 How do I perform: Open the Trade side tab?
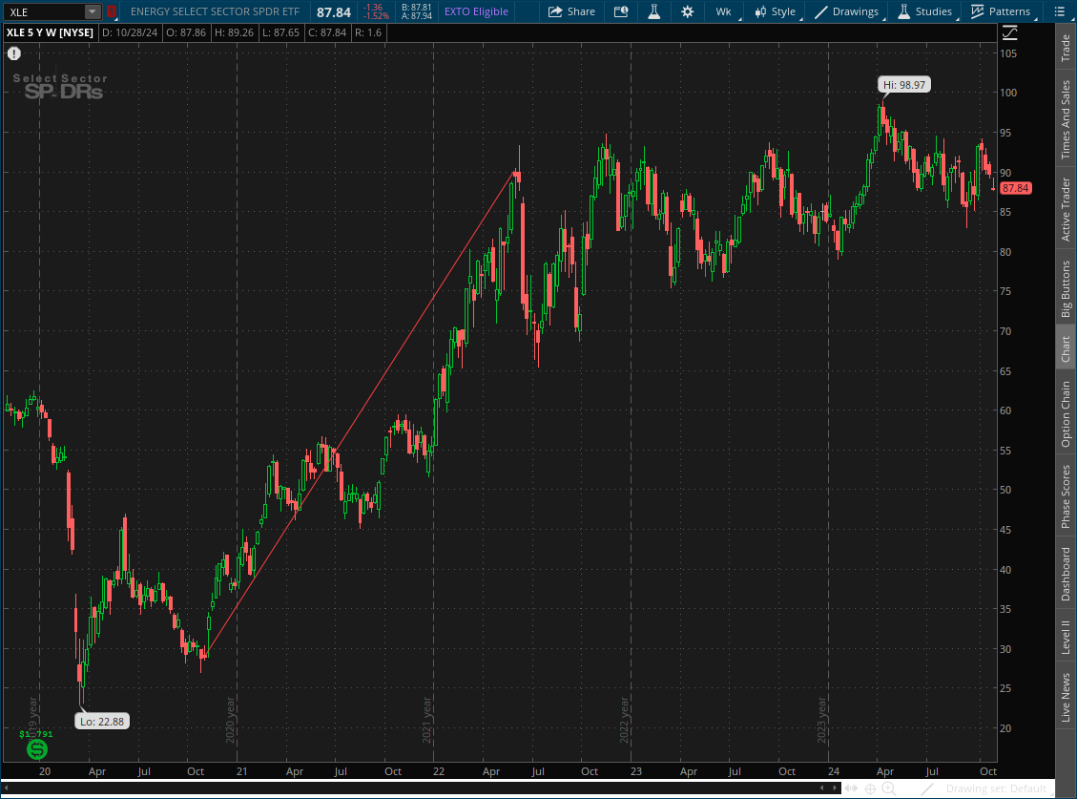(x=1066, y=48)
